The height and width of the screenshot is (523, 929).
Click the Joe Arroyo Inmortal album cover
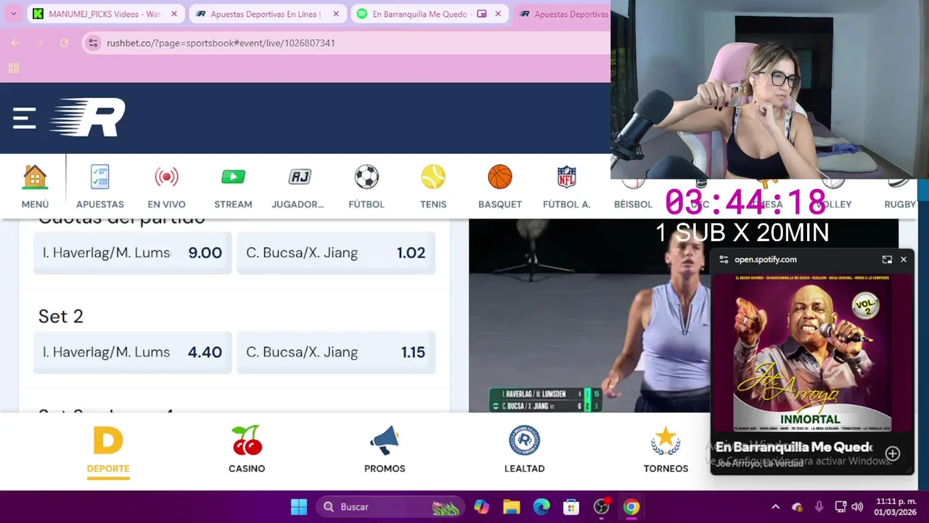click(x=811, y=353)
